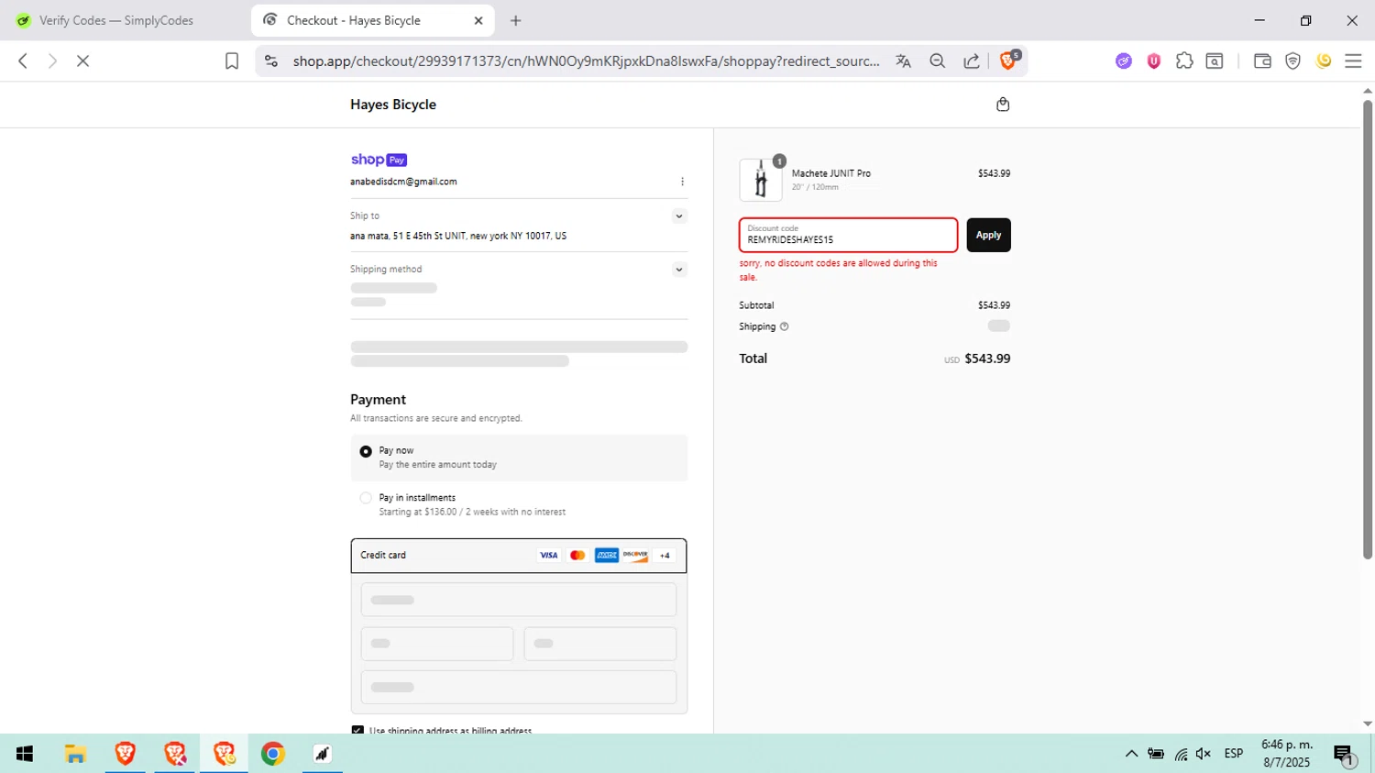
Task: Stop loading the page
Action: pyautogui.click(x=82, y=61)
